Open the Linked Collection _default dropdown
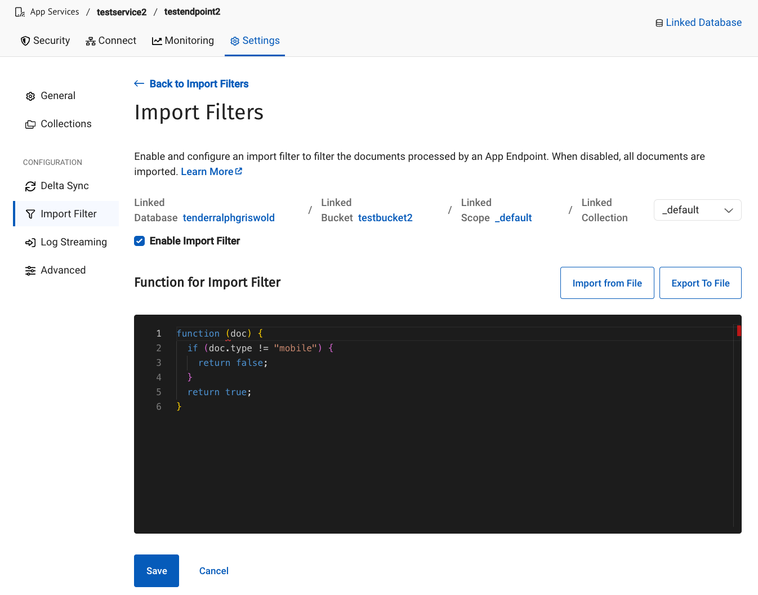758x595 pixels. tap(697, 210)
